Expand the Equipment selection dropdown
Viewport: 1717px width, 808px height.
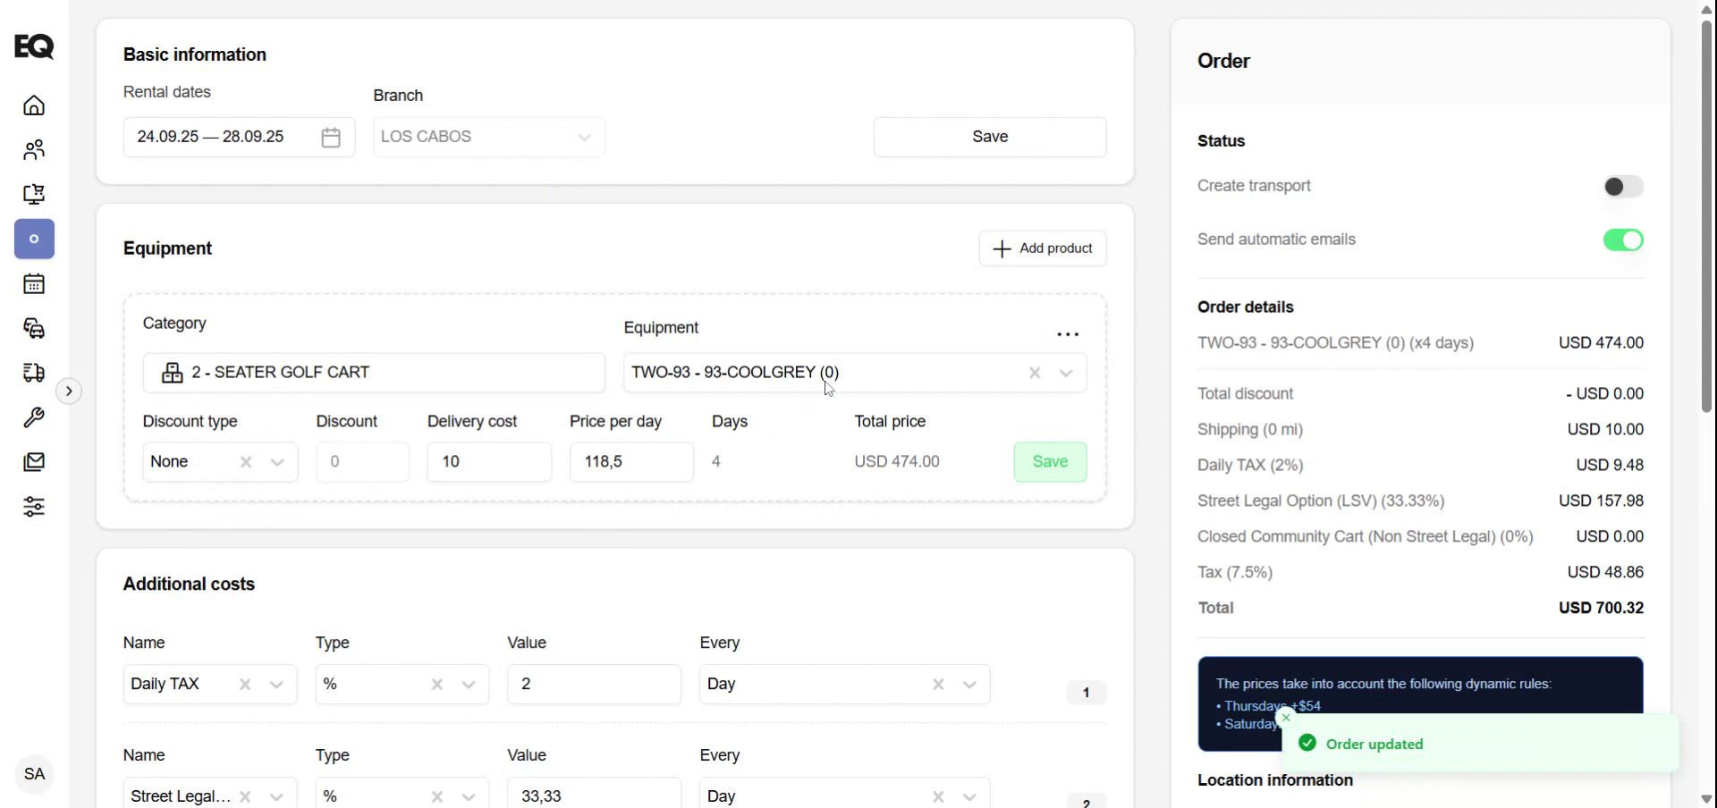coord(1066,374)
